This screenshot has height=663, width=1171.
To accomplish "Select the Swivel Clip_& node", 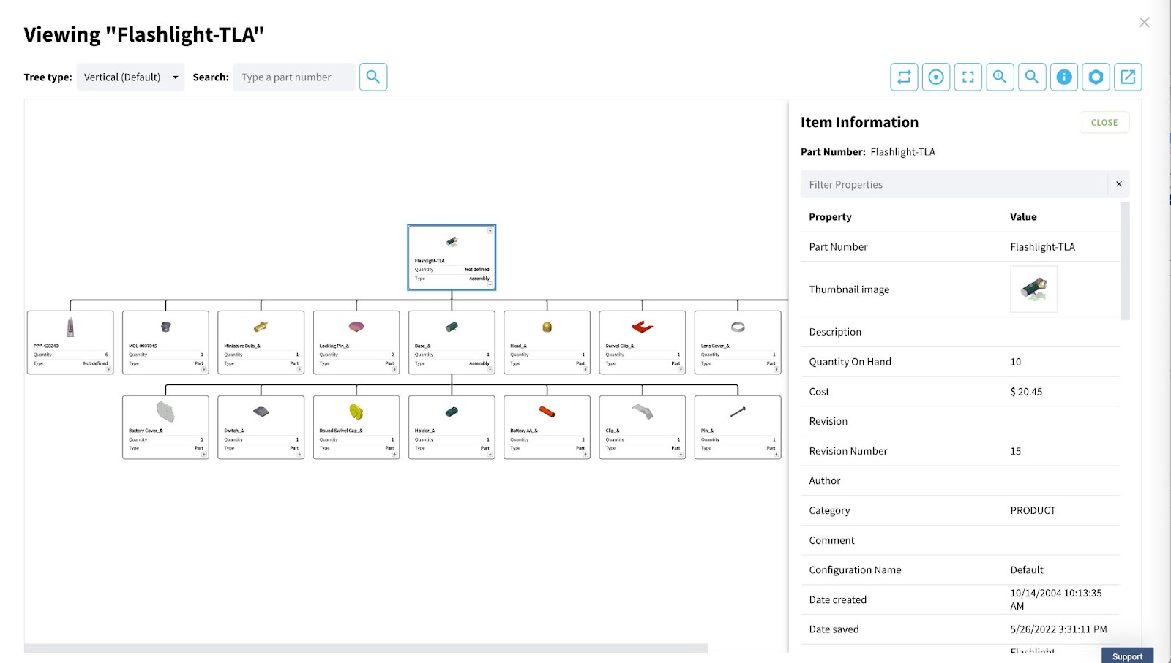I will tap(643, 342).
